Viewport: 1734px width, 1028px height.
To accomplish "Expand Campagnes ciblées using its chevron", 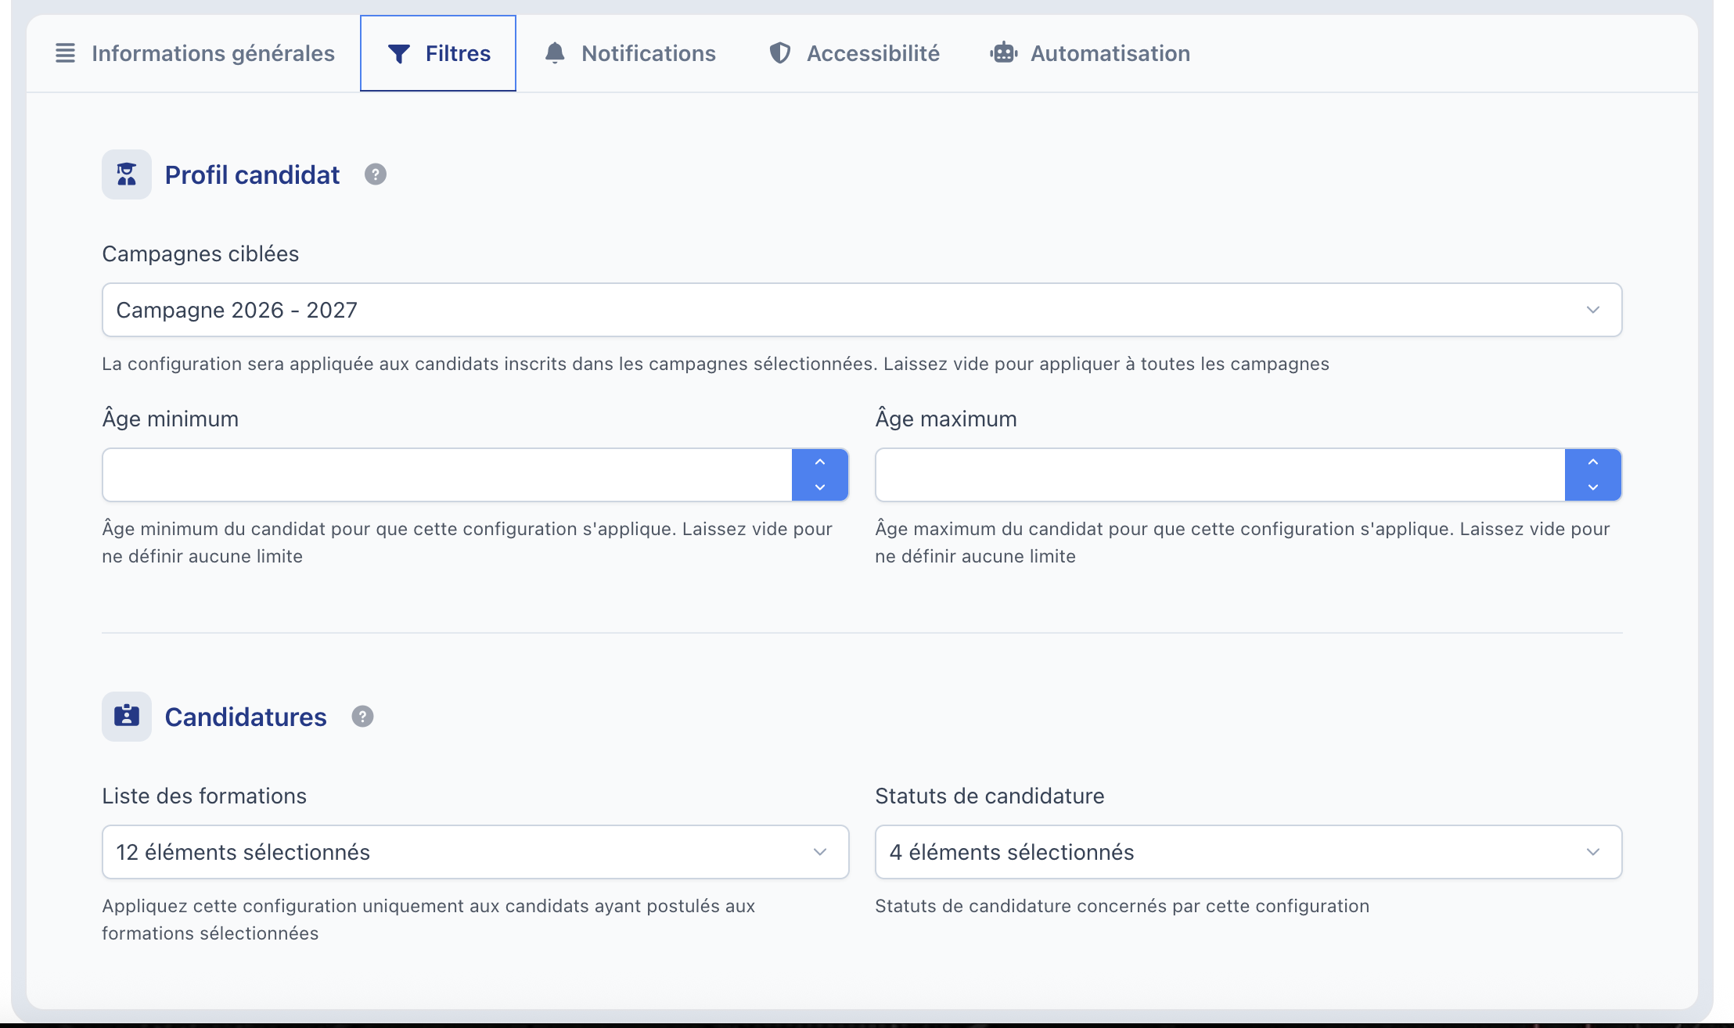I will [x=1593, y=310].
